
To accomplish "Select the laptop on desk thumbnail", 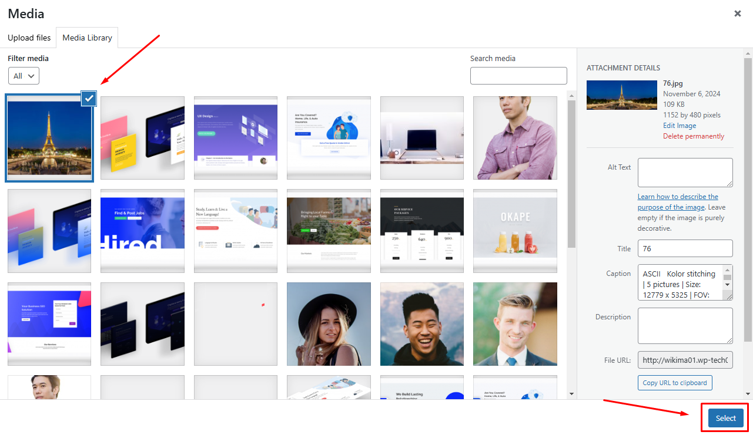I will tap(422, 137).
